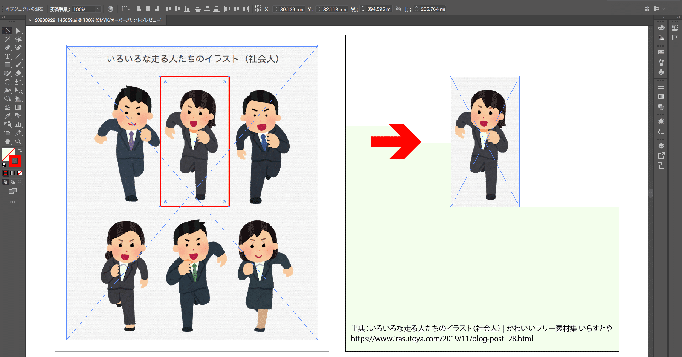
Task: Open the Layers panel
Action: [x=661, y=145]
